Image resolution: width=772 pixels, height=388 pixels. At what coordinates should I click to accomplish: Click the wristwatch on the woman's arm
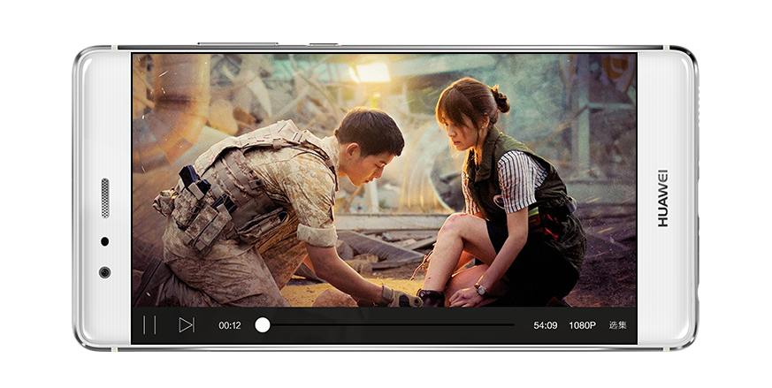pyautogui.click(x=480, y=289)
